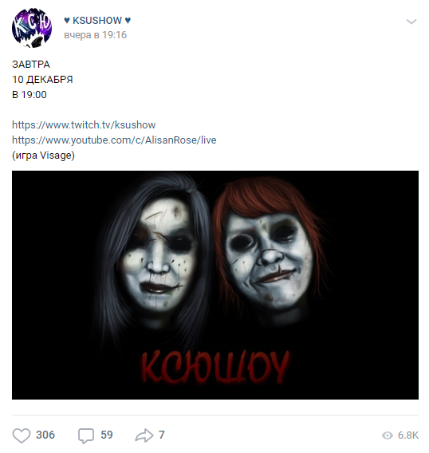This screenshot has width=429, height=453.
Task: Click the heart symbol after KSUSHOW name
Action: [x=128, y=21]
